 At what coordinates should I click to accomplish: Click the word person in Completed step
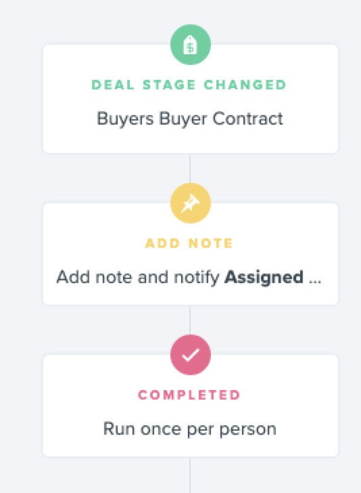pyautogui.click(x=247, y=430)
